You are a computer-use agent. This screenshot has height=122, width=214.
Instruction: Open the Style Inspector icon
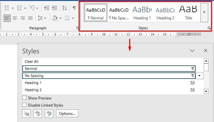tap(38, 113)
